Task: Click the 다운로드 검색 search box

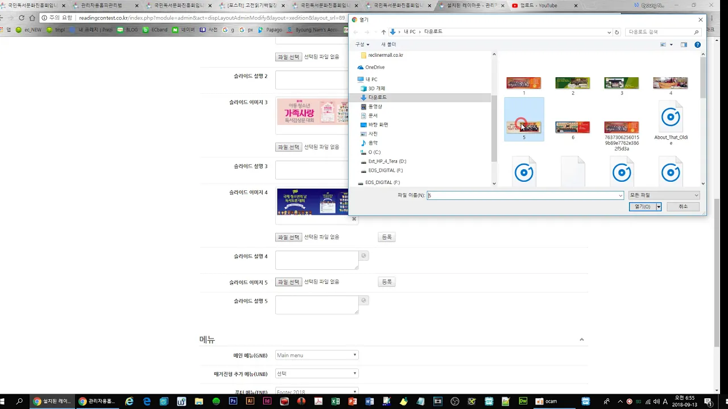Action: [x=663, y=32]
